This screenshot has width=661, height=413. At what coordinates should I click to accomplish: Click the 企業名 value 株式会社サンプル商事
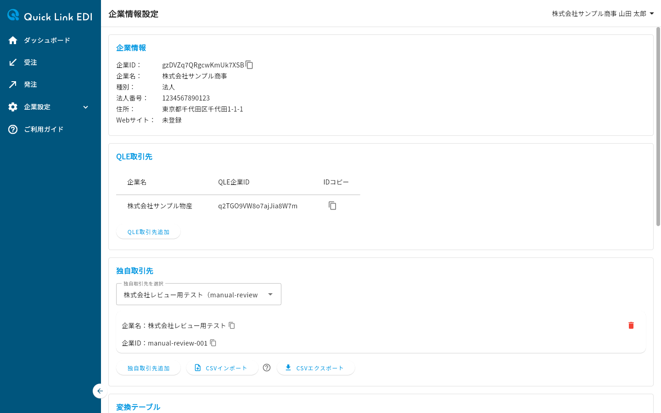[195, 76]
